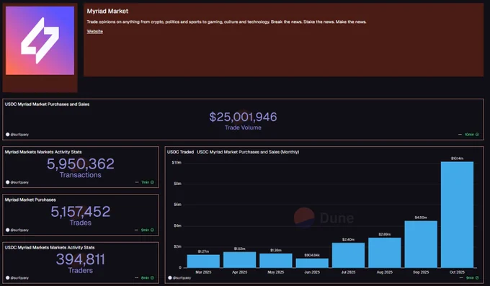The width and height of the screenshot is (490, 286).
Task: Open the Website link under Myriad Market
Action: click(x=94, y=31)
